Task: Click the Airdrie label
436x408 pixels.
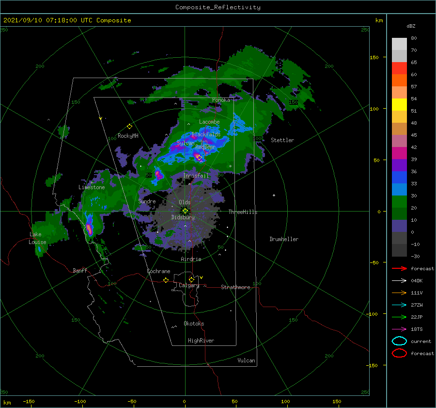Action: pyautogui.click(x=191, y=259)
